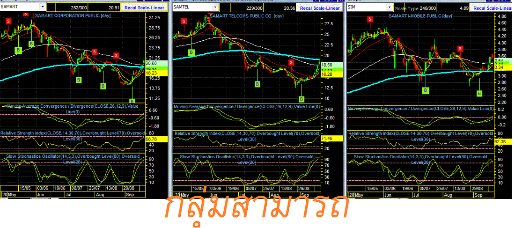Click the Slow Stochastics Oscillator label in SIM panel

[x=421, y=159]
